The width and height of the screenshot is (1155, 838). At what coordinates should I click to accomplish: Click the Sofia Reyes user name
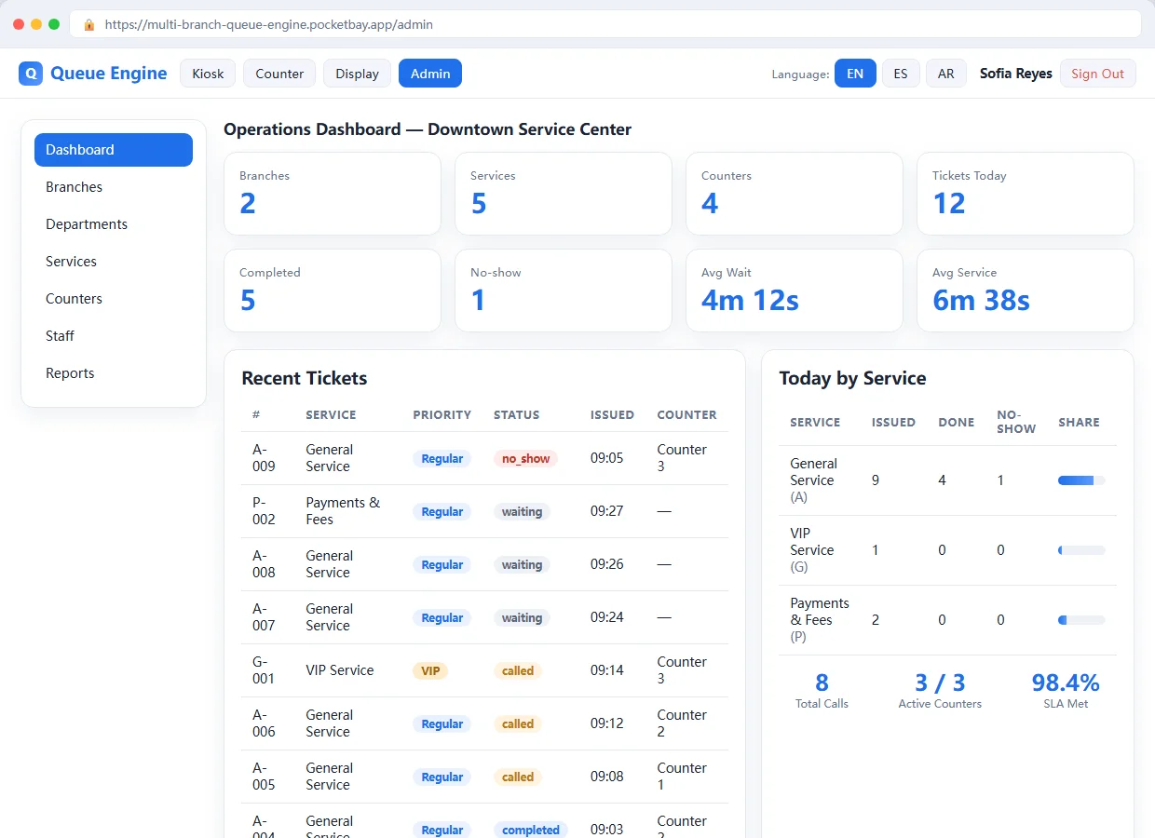1015,74
